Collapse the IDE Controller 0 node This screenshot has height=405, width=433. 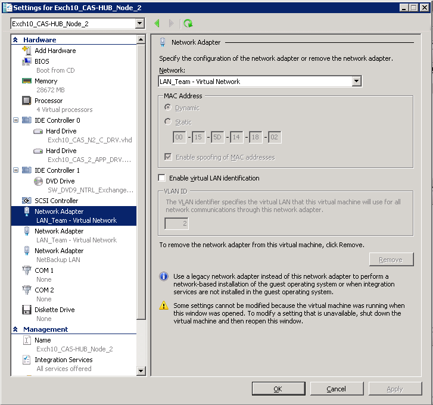pos(15,120)
